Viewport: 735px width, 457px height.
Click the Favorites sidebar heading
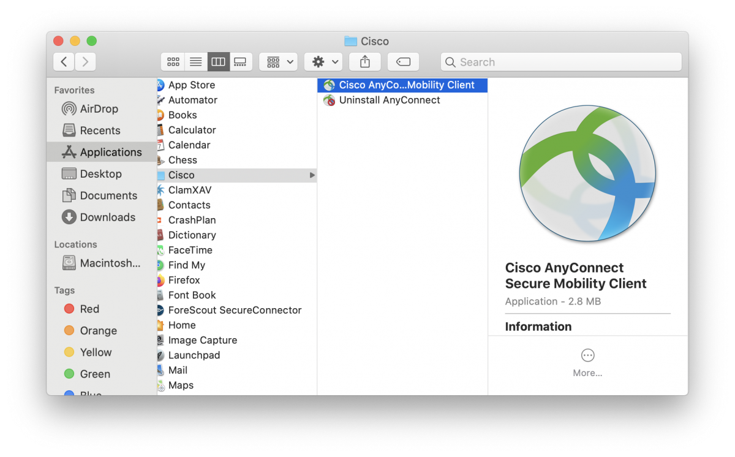pyautogui.click(x=74, y=90)
